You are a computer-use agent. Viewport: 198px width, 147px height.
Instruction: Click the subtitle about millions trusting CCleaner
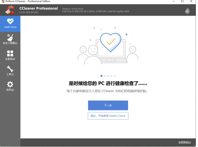(107, 91)
